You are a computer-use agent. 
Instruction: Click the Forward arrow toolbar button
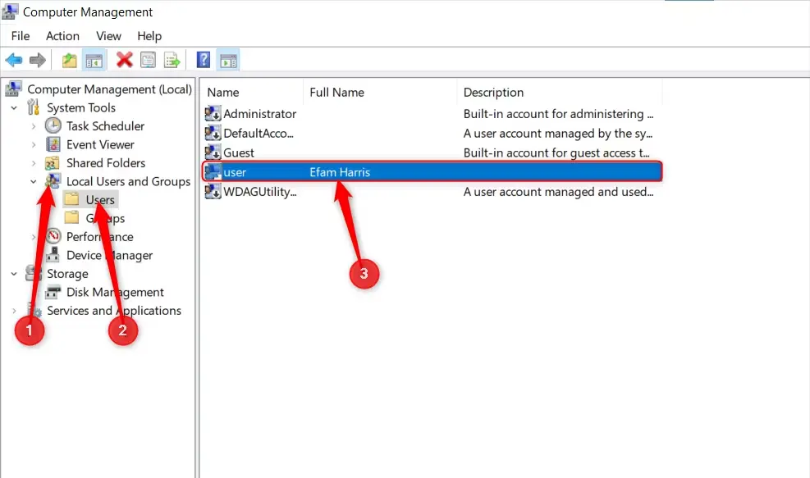click(38, 61)
